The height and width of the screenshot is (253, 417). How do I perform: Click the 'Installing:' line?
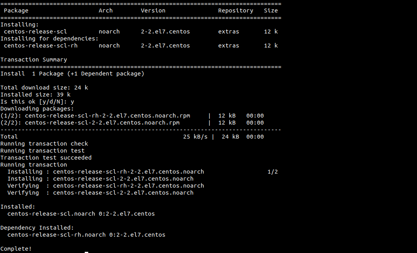(20, 25)
